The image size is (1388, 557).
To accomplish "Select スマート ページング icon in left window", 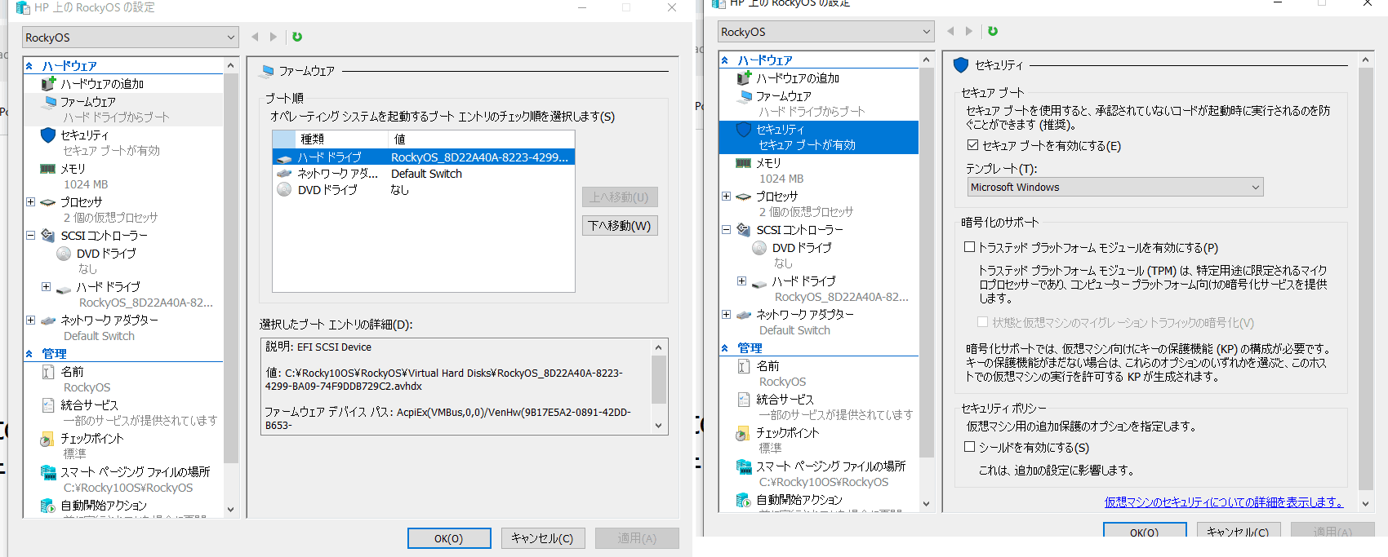I will click(48, 472).
